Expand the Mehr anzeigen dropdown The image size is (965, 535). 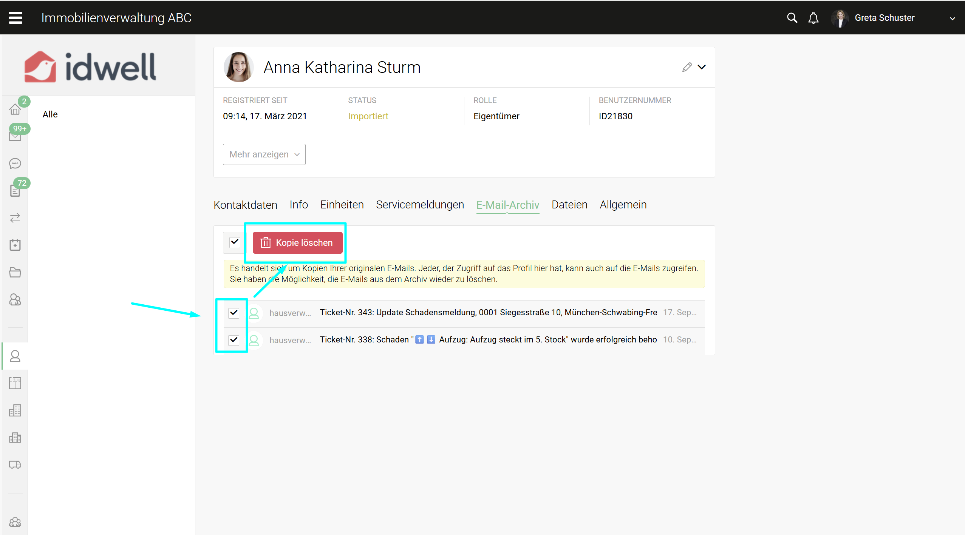tap(264, 154)
